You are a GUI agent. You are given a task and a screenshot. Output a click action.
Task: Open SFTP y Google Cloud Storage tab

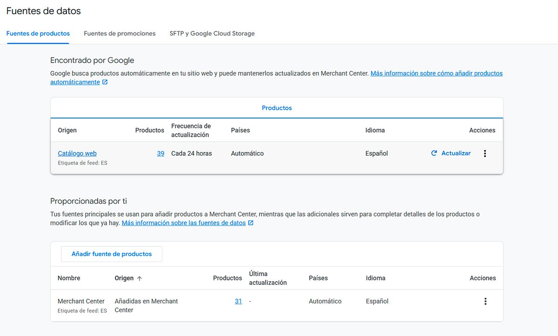point(212,33)
